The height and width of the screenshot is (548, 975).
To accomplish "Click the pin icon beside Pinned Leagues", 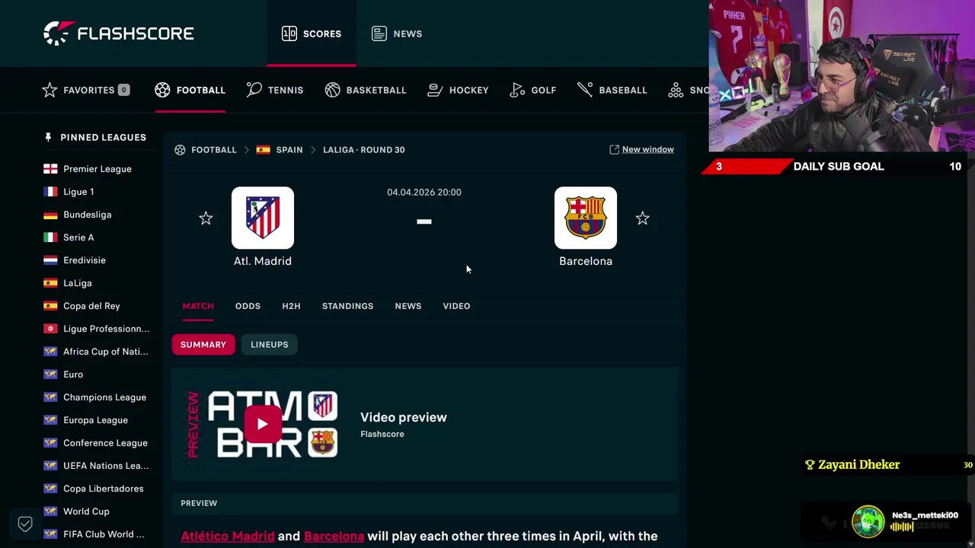I will pyautogui.click(x=48, y=137).
